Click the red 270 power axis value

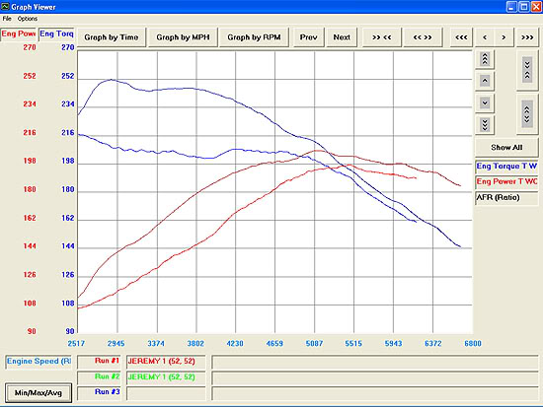coord(30,47)
